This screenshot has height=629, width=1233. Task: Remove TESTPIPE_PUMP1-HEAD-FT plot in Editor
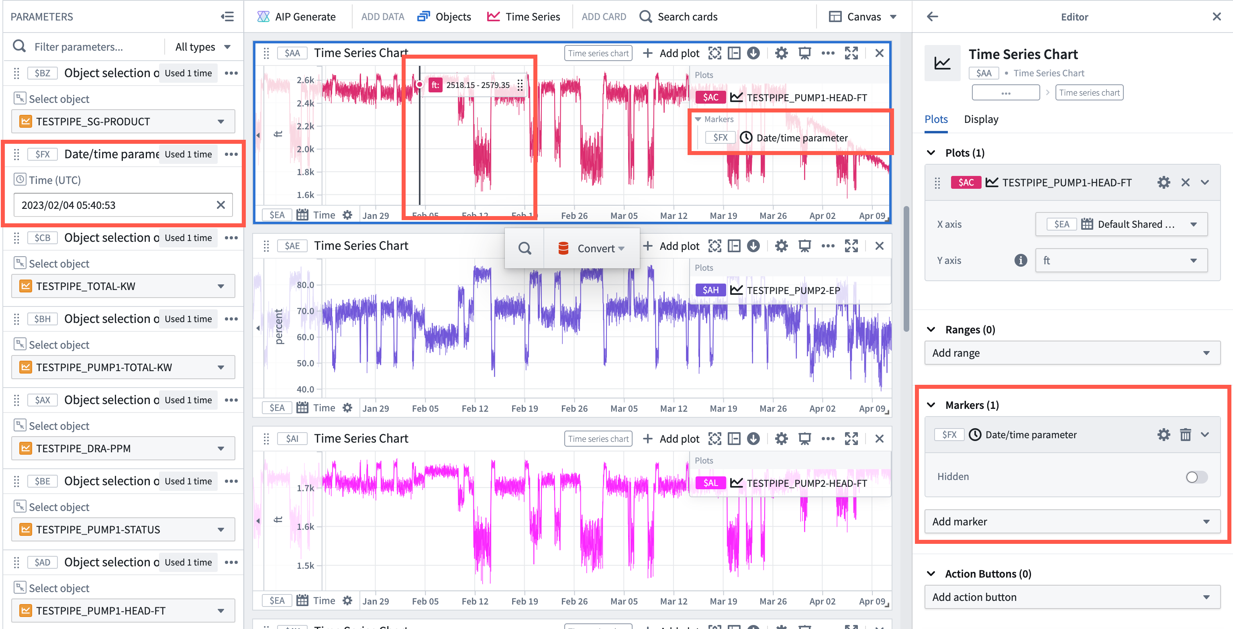(1185, 182)
